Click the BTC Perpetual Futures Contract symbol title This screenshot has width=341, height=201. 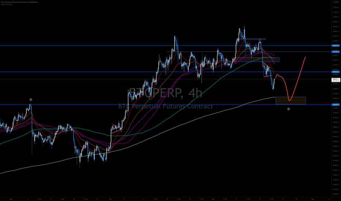tap(19, 2)
